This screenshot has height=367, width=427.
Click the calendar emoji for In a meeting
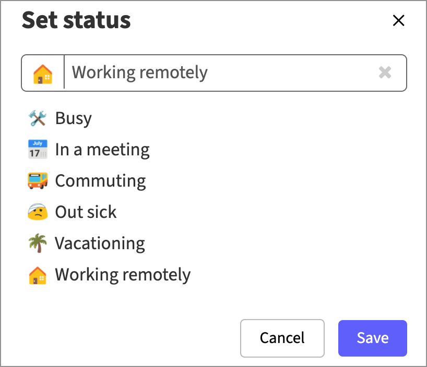(38, 150)
